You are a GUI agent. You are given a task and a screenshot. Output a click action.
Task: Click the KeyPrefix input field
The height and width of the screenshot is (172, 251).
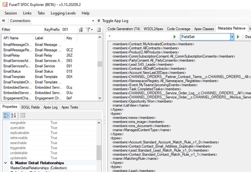coord(69,30)
